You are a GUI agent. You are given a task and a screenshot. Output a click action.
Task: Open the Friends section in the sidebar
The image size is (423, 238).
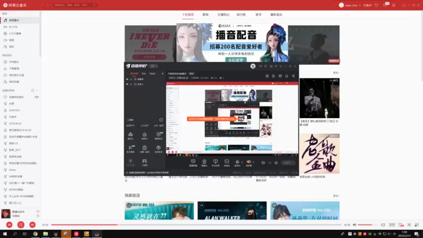[x=20, y=47]
